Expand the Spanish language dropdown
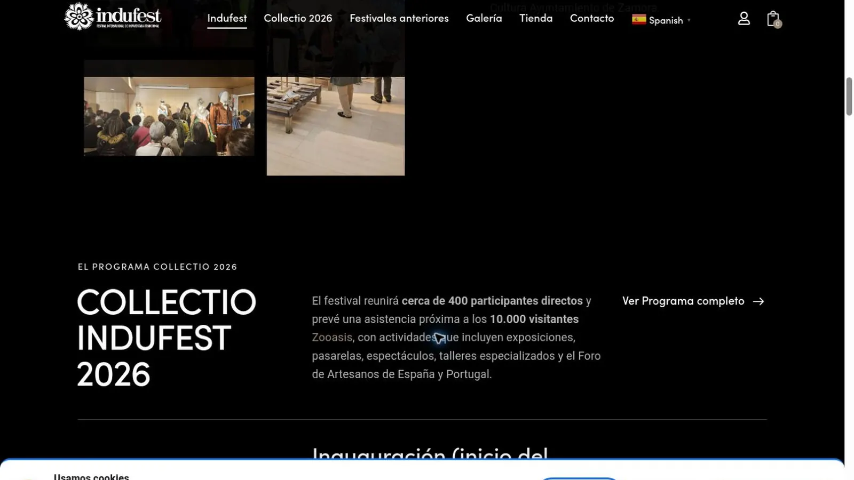The image size is (854, 480). point(661,20)
